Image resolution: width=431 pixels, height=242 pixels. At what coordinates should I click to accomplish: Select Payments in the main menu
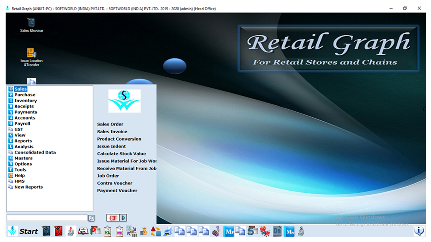point(25,112)
